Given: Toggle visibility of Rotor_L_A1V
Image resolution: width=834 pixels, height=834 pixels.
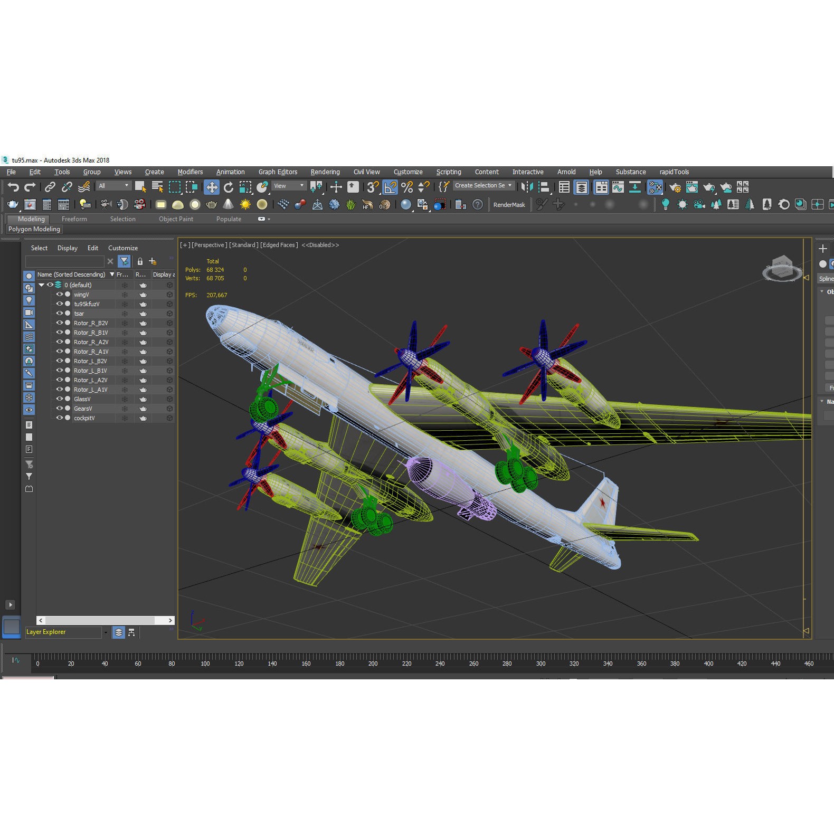Looking at the screenshot, I should [x=60, y=390].
